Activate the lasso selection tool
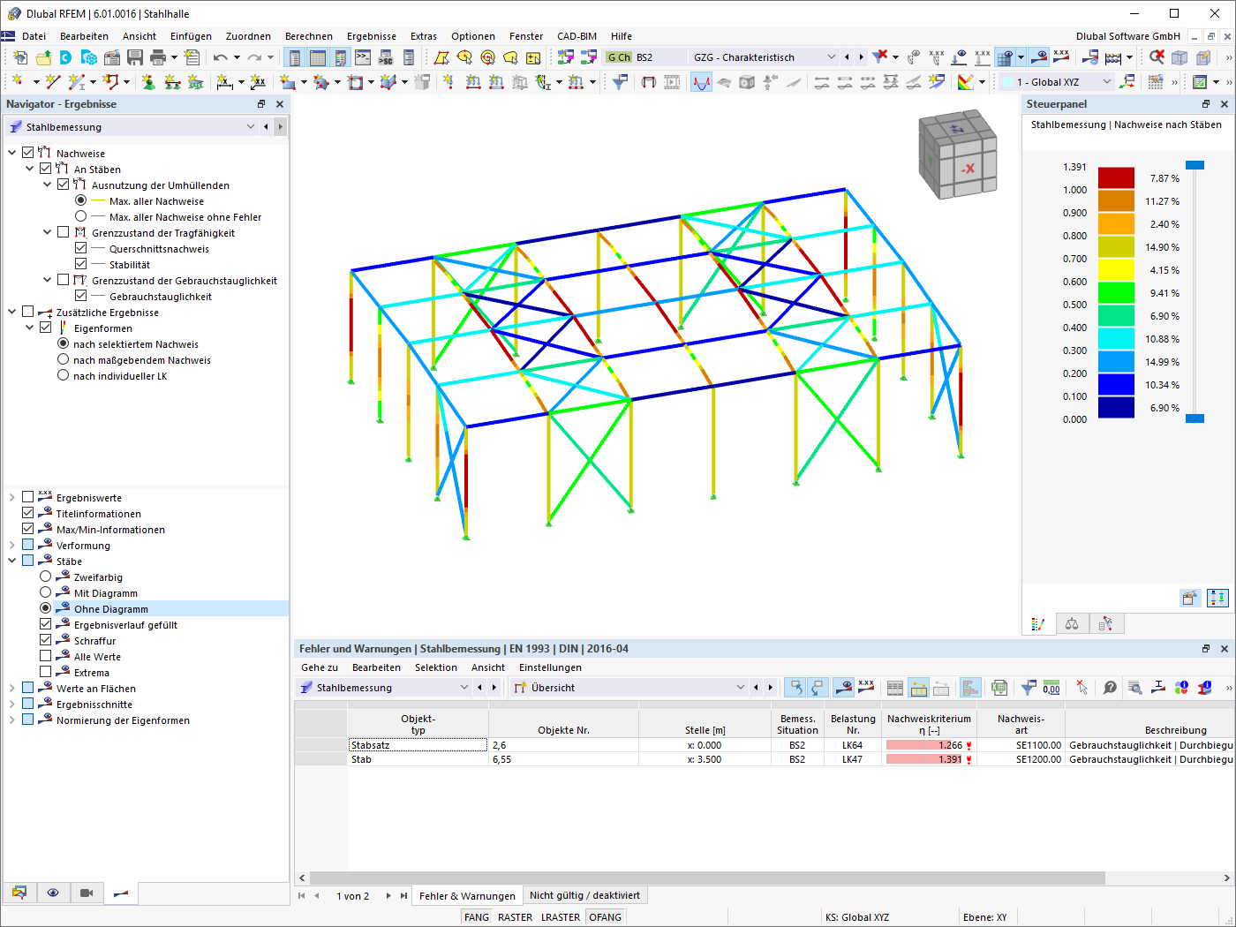This screenshot has height=927, width=1236. 510,57
